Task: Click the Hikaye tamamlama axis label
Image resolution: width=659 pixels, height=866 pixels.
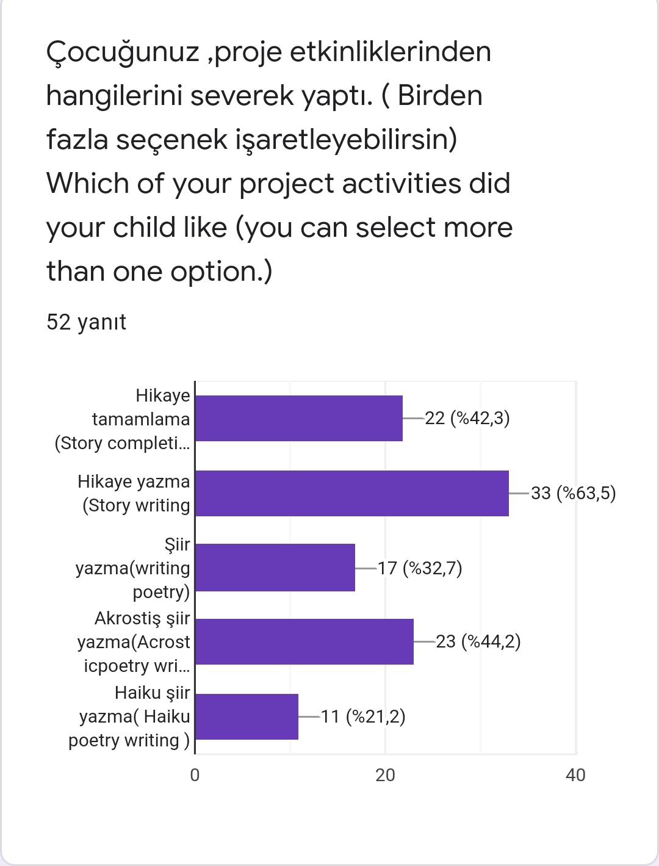Action: coord(123,419)
